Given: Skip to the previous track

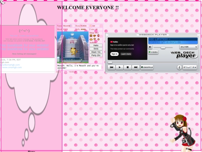Looking at the screenshot, I should pyautogui.click(x=111, y=67).
